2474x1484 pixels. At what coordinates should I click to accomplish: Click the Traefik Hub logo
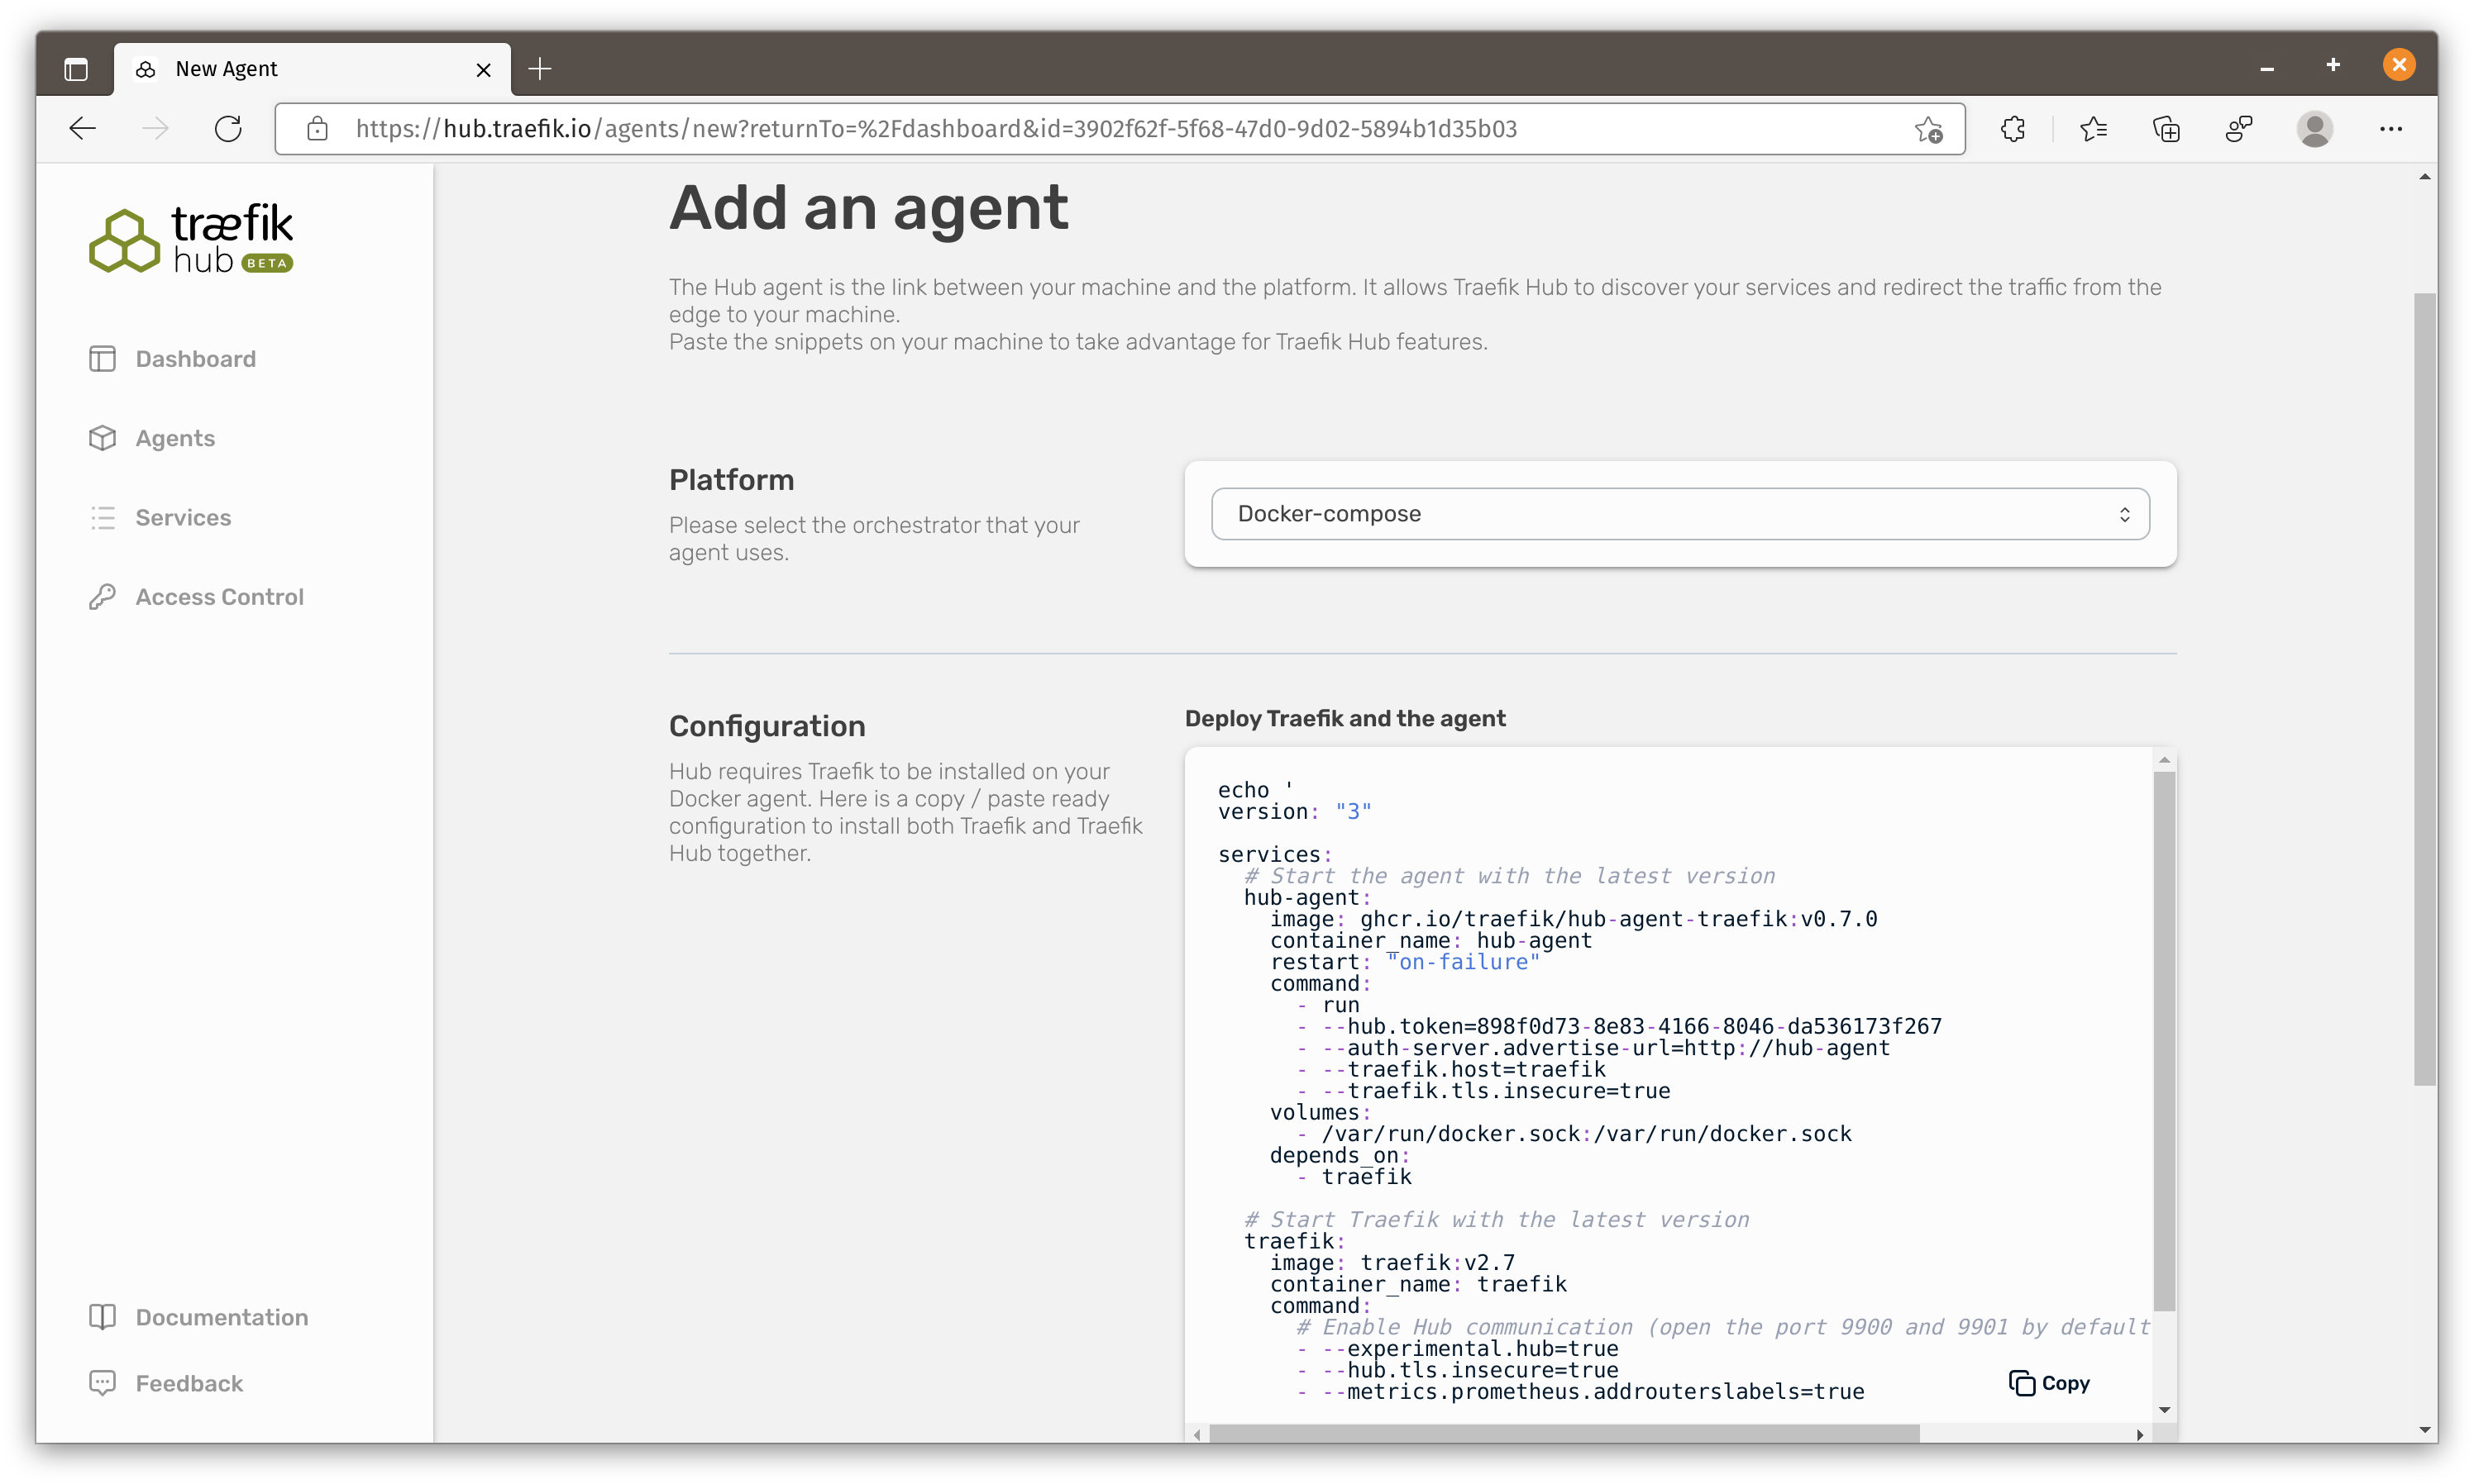tap(190, 239)
